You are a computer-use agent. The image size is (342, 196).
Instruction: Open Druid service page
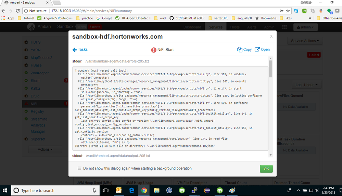(35, 96)
